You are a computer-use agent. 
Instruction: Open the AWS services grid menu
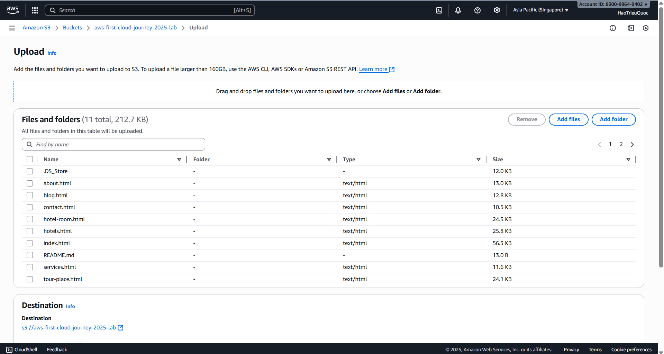pyautogui.click(x=35, y=10)
